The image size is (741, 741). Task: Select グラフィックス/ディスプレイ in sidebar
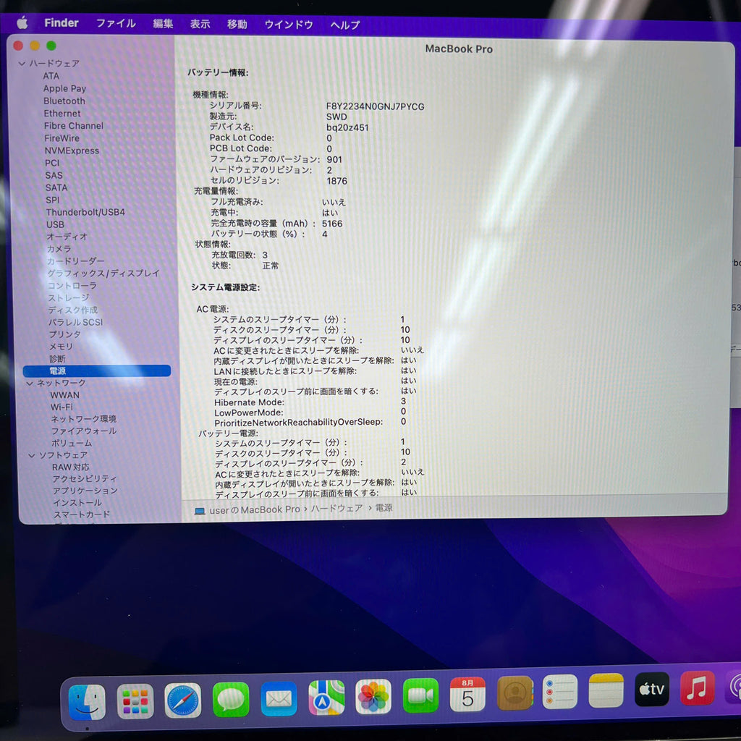(x=103, y=273)
